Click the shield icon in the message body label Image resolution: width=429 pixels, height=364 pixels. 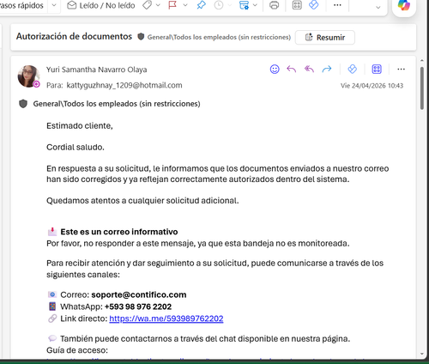[x=23, y=104]
